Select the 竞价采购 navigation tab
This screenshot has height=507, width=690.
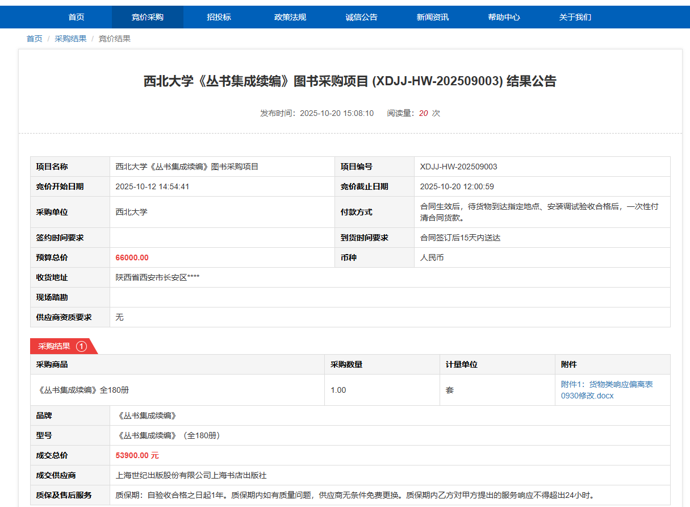(147, 17)
